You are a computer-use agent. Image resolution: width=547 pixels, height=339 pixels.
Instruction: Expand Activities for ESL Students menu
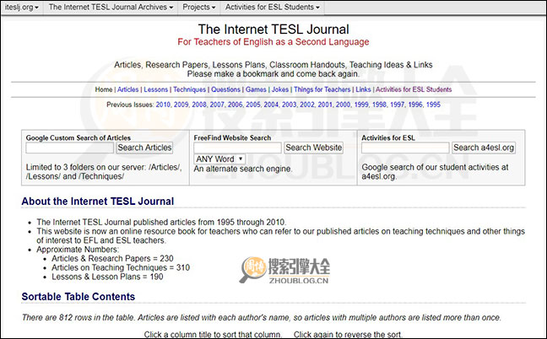click(272, 8)
